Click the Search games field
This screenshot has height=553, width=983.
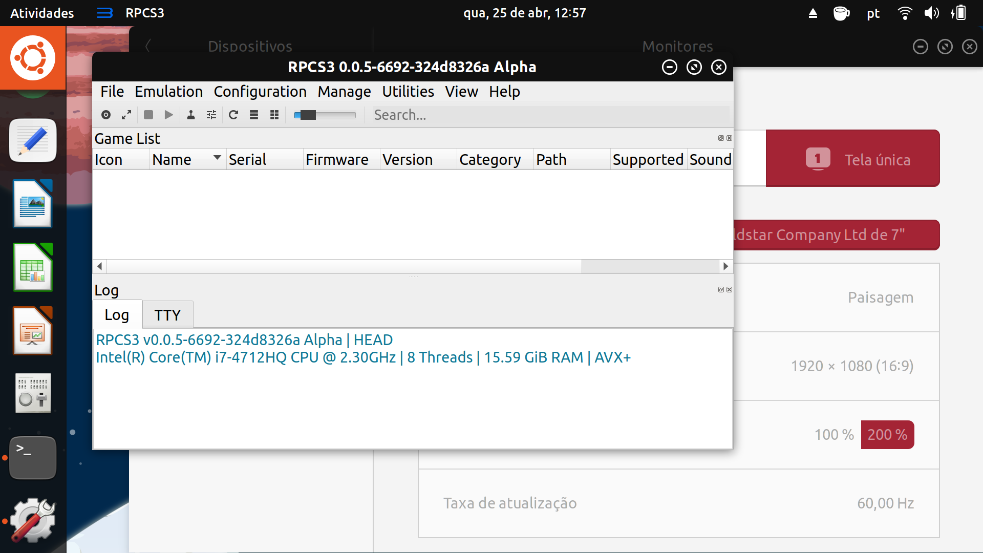(548, 115)
